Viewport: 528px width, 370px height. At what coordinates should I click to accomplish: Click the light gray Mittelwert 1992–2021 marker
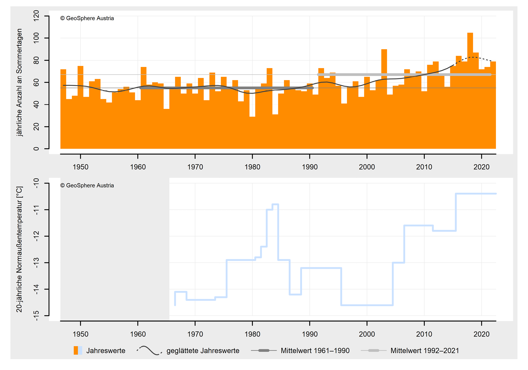374,350
